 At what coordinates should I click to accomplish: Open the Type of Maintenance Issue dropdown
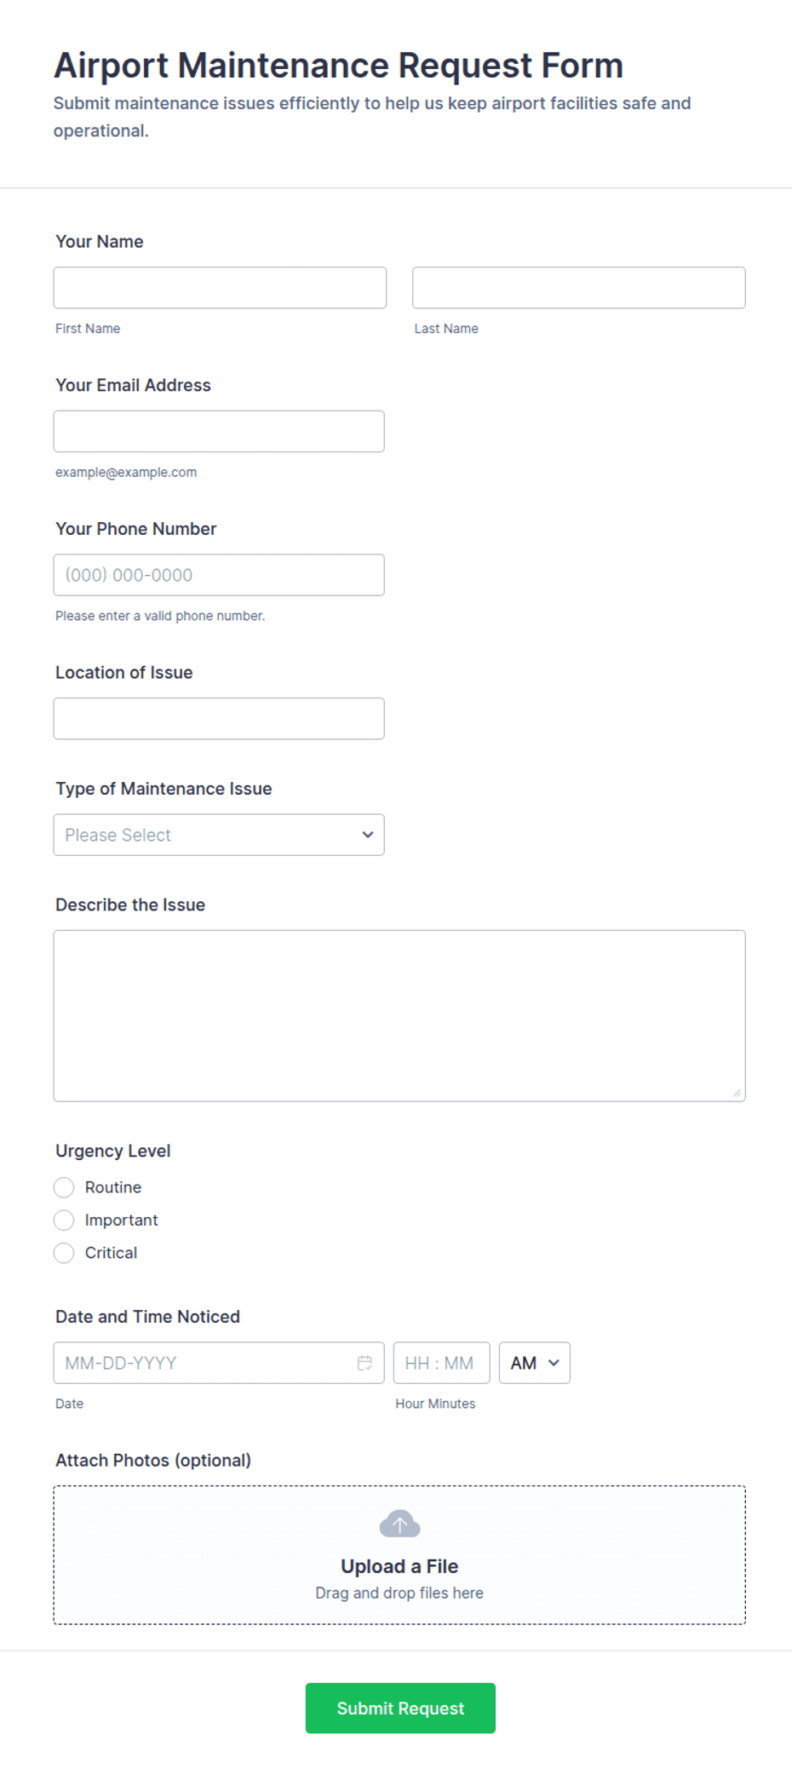coord(219,835)
